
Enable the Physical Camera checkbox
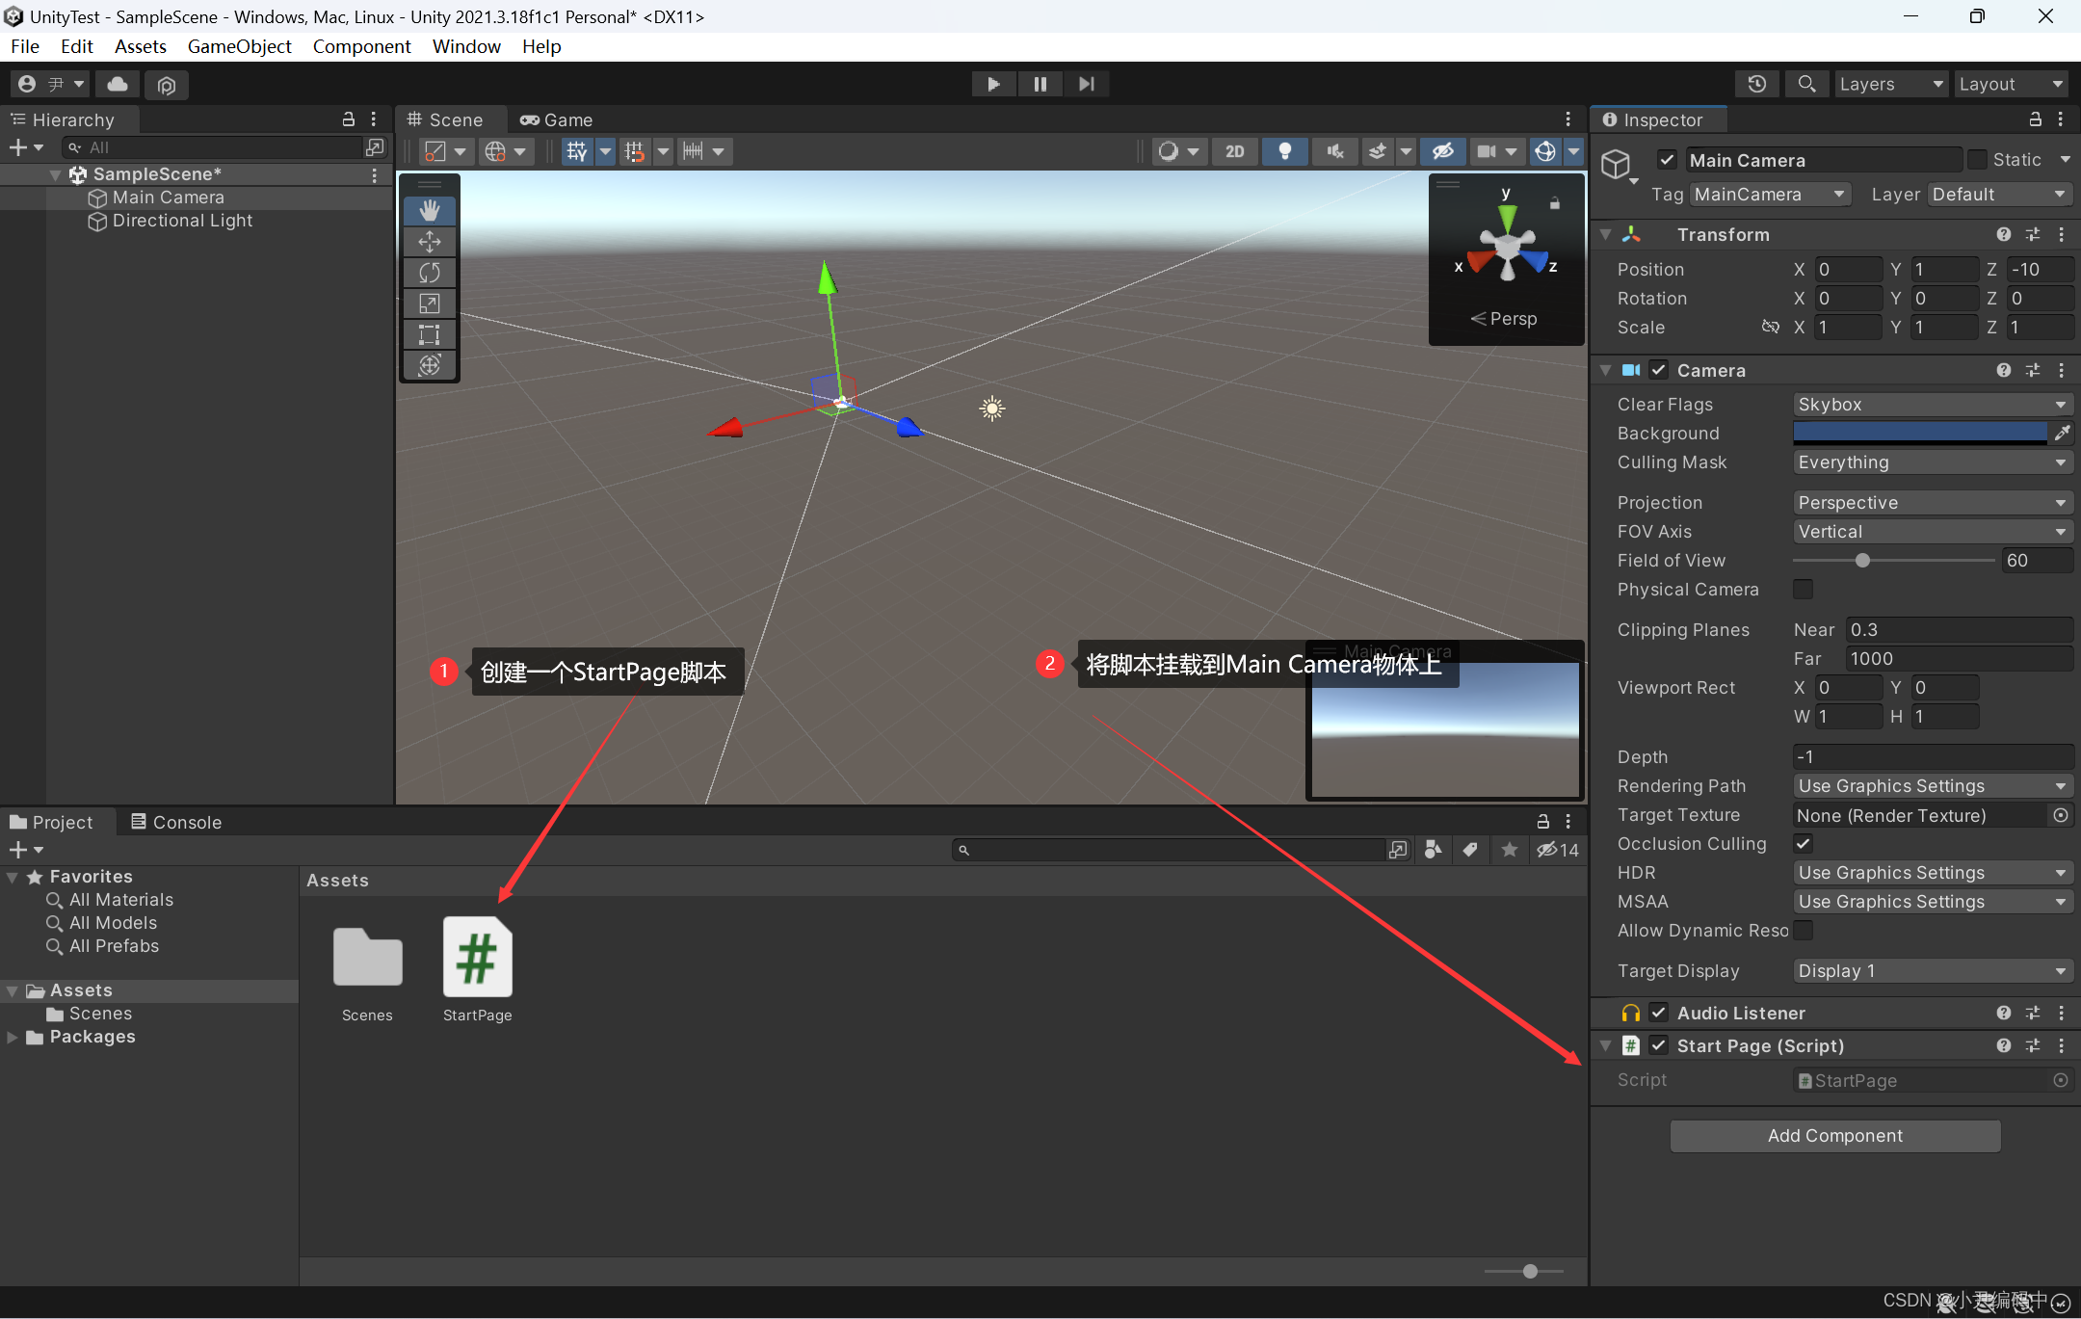1803,589
